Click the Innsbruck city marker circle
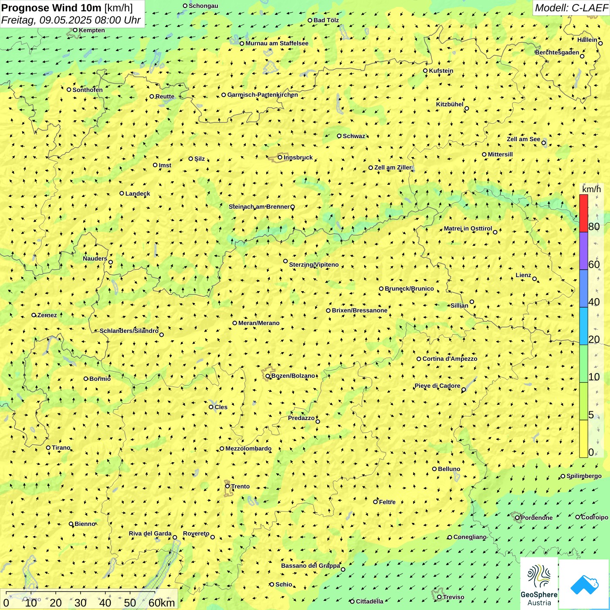The image size is (610, 610). click(280, 157)
